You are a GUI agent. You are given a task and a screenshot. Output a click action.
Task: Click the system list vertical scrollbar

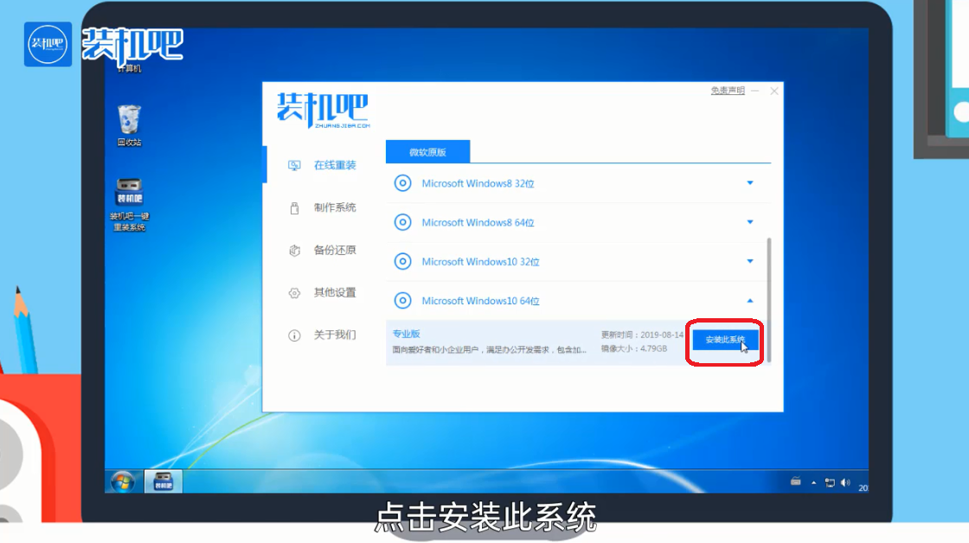point(769,300)
